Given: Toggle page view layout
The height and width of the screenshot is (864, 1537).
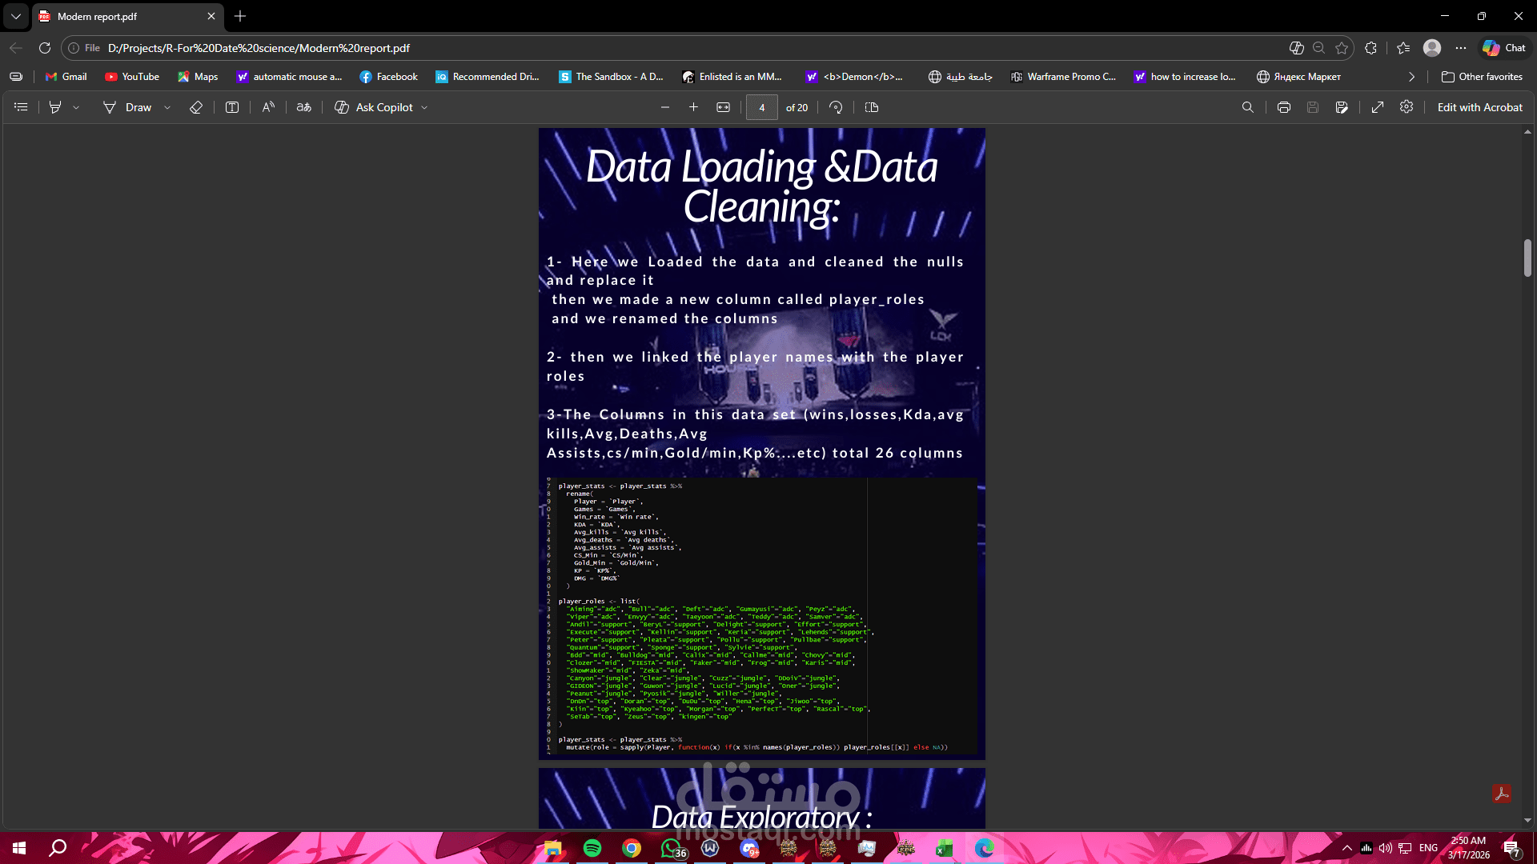Looking at the screenshot, I should coord(872,107).
